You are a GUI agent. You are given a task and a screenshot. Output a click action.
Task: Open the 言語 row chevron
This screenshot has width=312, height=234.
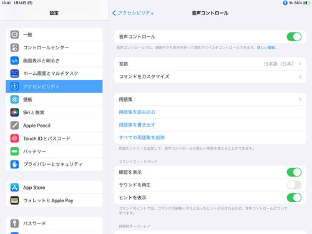point(300,64)
